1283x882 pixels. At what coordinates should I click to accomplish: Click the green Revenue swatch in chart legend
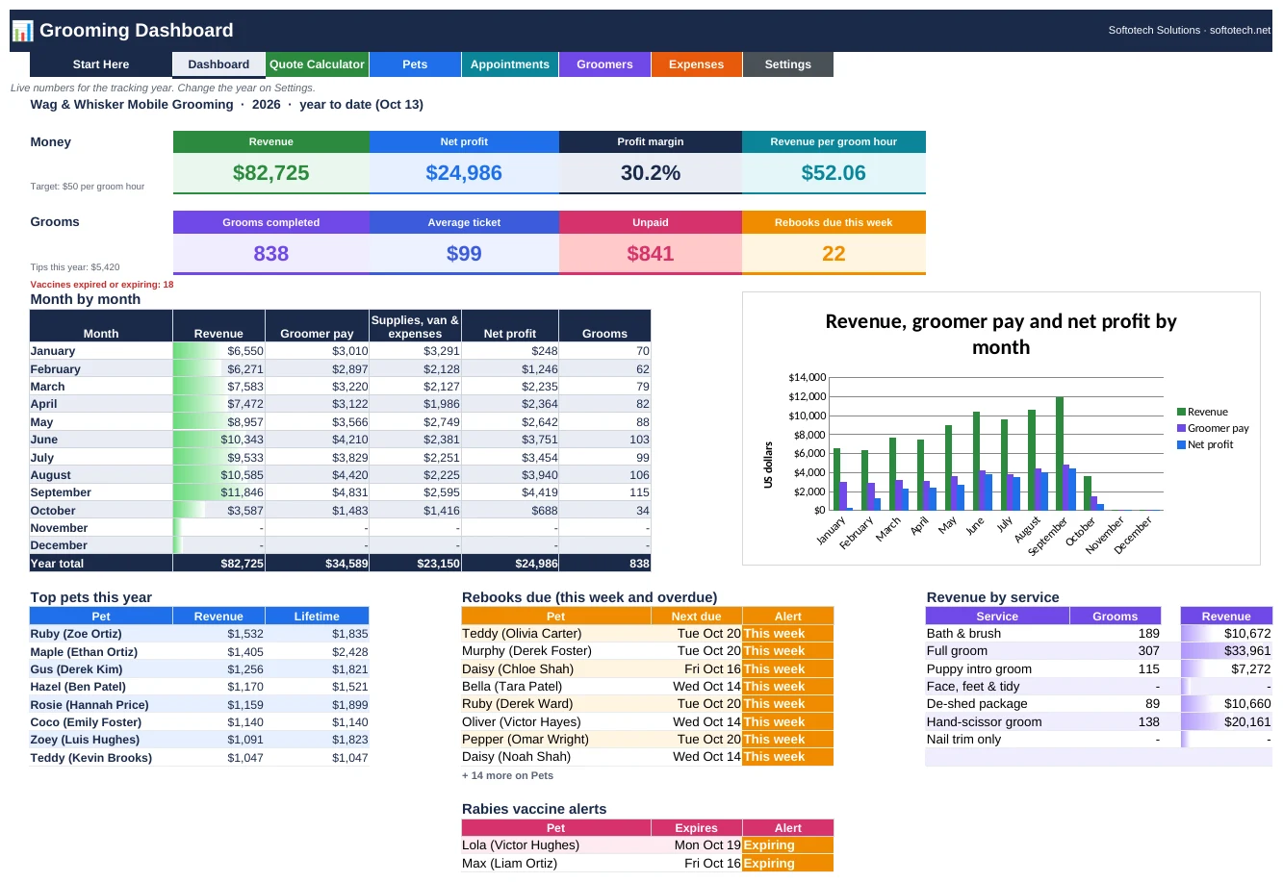click(1181, 412)
